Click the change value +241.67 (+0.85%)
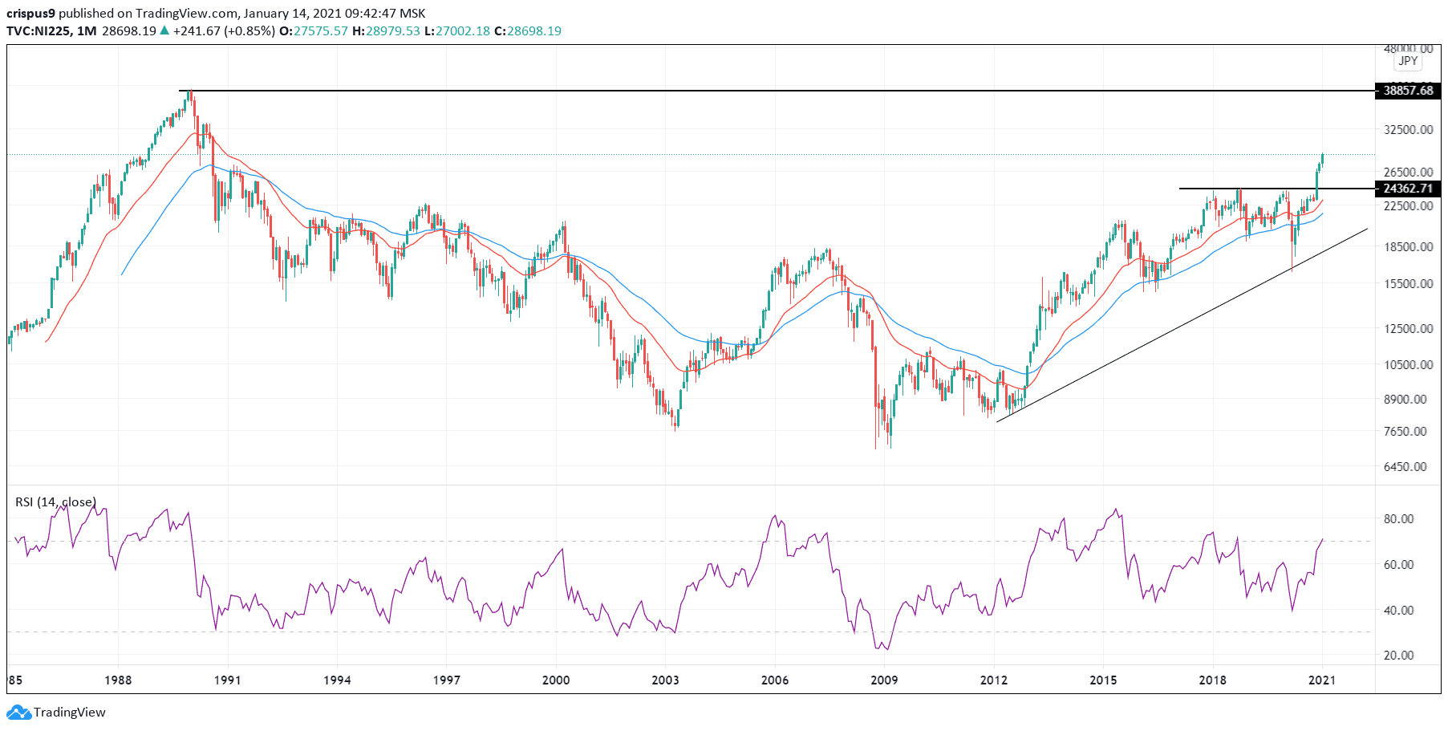This screenshot has width=1448, height=731. pos(224,31)
